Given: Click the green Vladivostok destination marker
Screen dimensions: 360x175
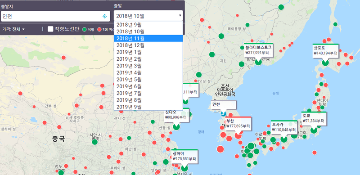Looking at the screenshot, I should coord(258,62).
